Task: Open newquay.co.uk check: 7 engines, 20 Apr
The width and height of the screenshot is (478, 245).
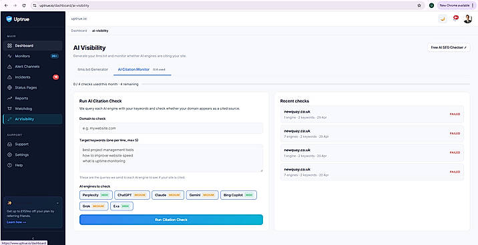Action: coord(372,172)
